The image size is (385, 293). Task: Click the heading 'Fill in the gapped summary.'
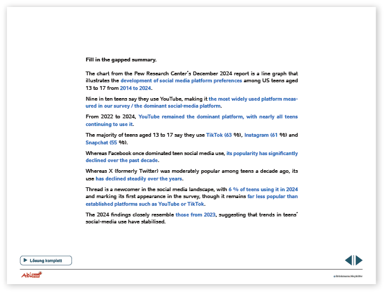click(x=121, y=59)
